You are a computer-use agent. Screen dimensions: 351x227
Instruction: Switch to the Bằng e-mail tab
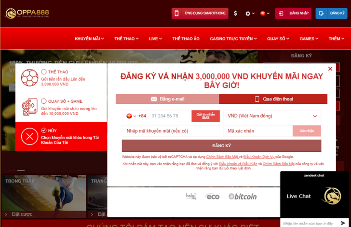167,99
